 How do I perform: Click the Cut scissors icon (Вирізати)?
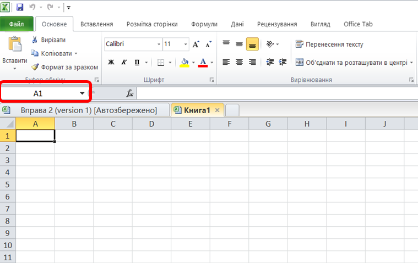(35, 40)
